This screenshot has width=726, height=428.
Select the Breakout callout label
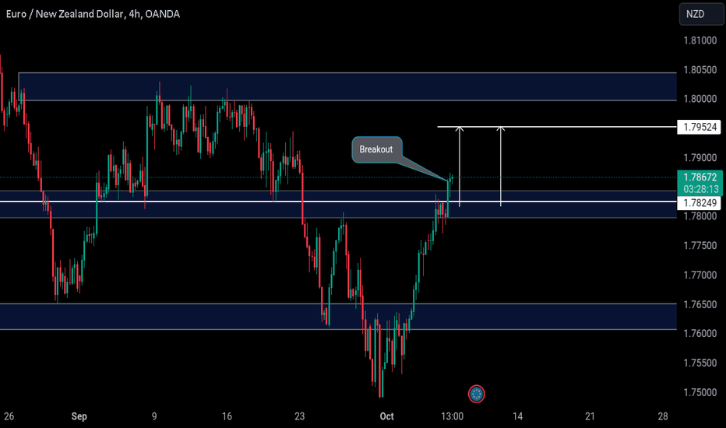(376, 149)
